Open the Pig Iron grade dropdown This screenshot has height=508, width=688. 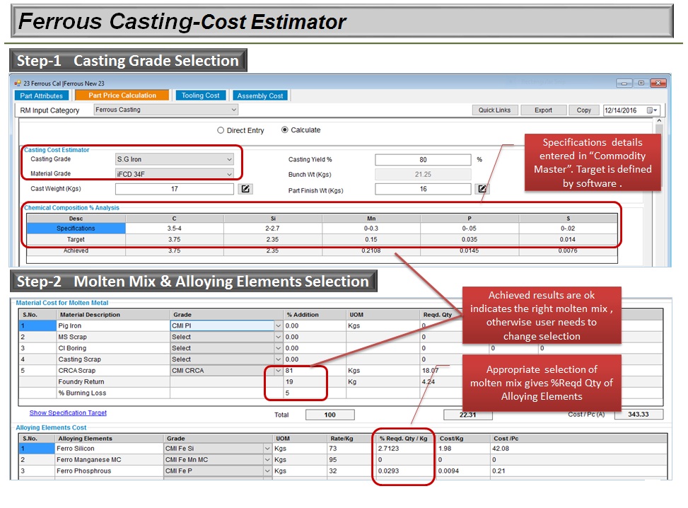click(278, 325)
